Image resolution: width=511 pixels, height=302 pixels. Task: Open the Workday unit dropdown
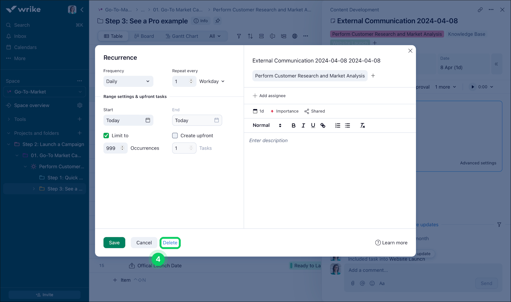pos(212,81)
